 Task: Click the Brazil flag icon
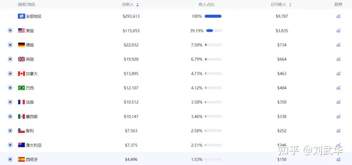click(x=21, y=88)
